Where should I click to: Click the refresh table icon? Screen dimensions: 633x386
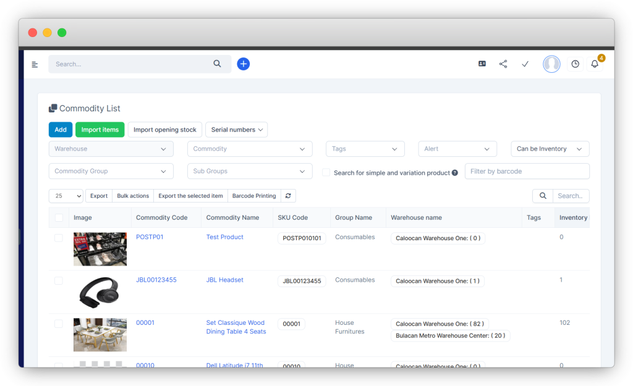coord(288,196)
